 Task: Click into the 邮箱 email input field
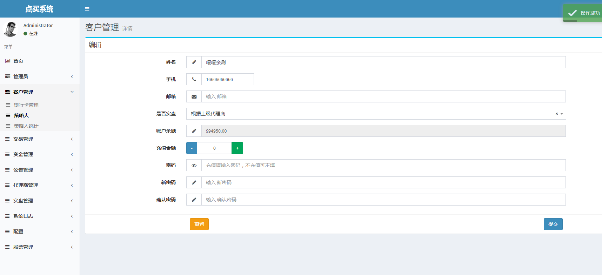tap(383, 96)
